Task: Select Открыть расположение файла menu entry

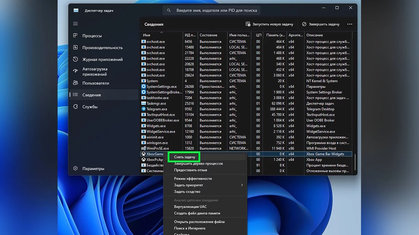Action: click(199, 222)
